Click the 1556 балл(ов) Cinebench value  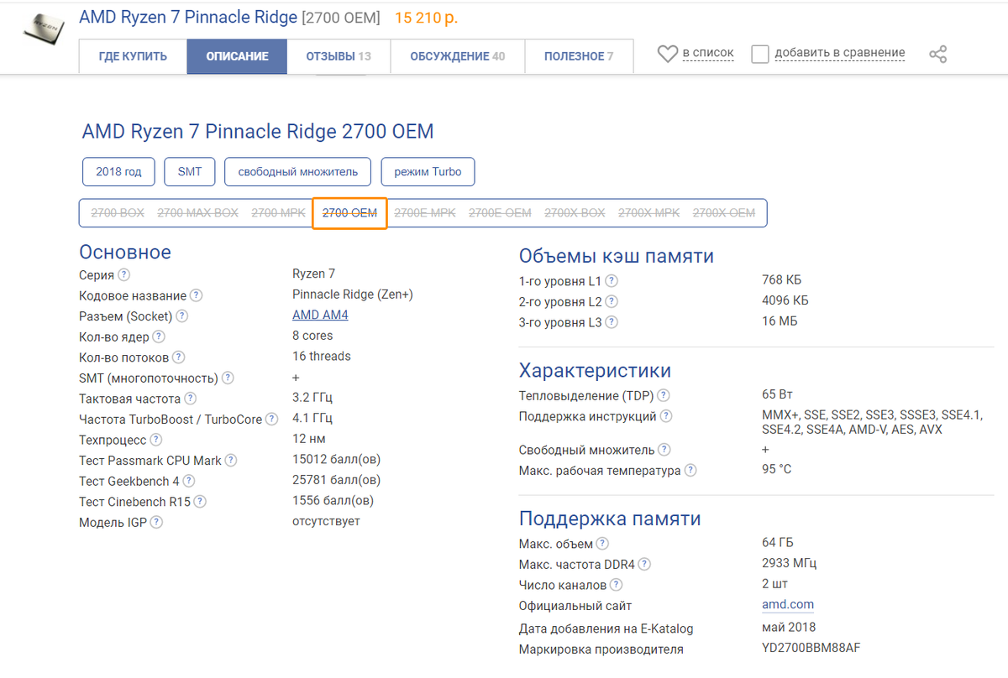pos(333,500)
